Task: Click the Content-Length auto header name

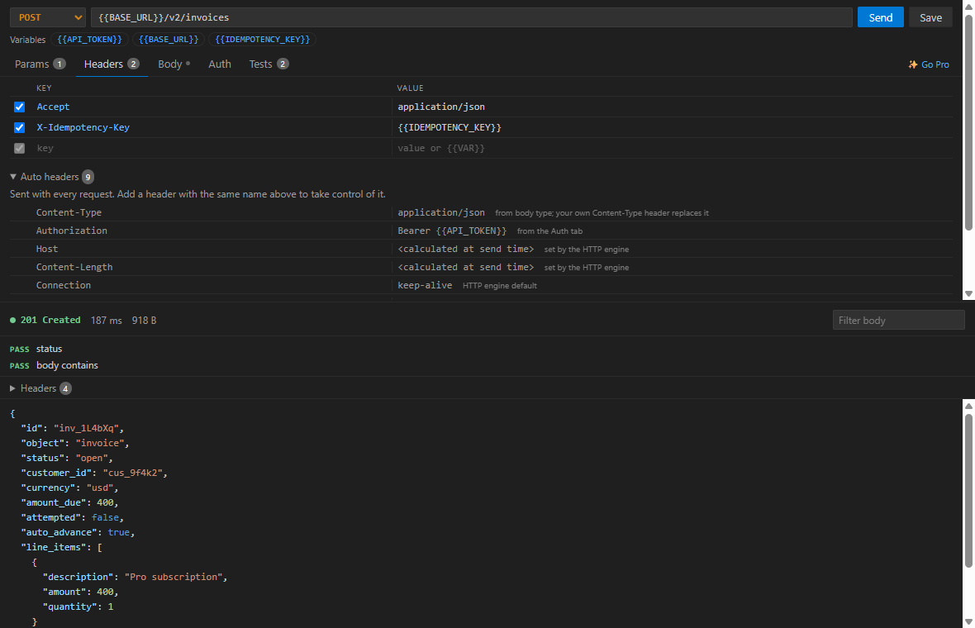Action: pyautogui.click(x=74, y=267)
